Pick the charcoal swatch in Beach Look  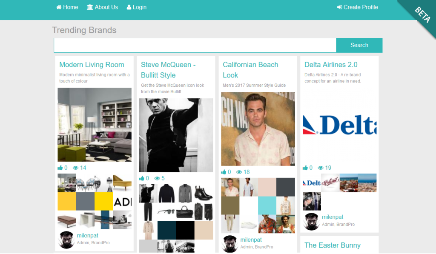pos(286,187)
